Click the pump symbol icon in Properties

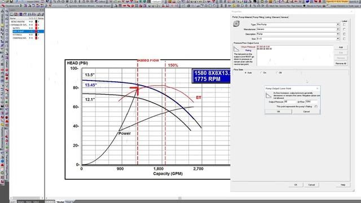[236, 24]
